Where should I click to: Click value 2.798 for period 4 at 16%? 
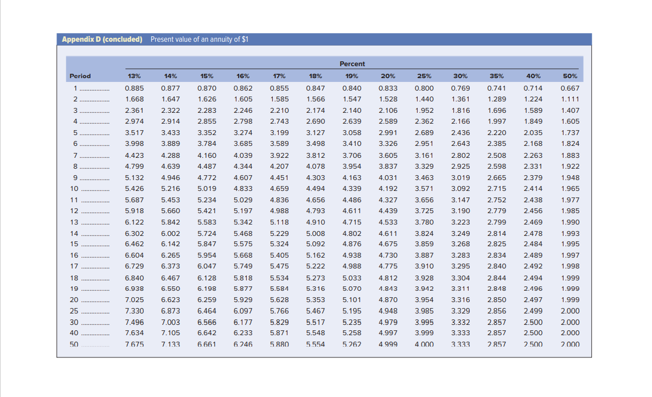243,121
